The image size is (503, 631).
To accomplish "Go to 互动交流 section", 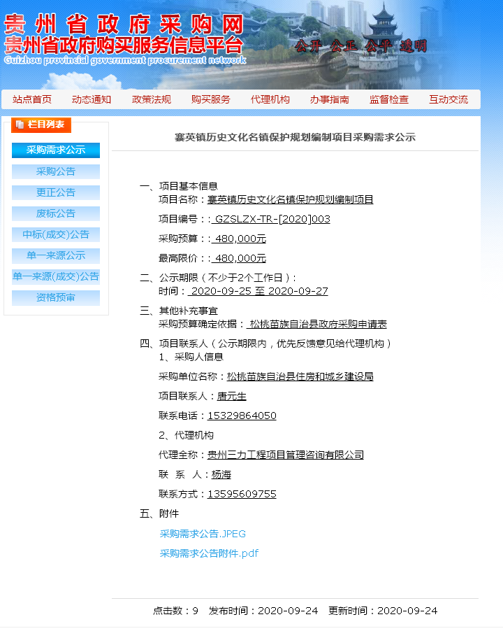I will click(x=449, y=99).
